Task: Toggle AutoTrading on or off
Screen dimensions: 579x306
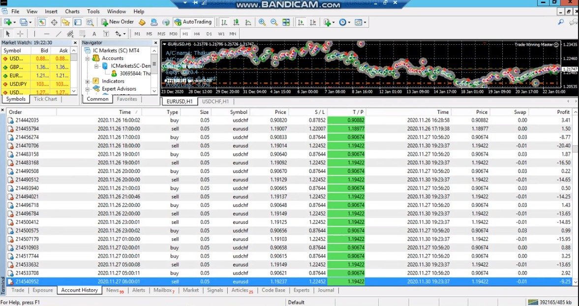Action: pyautogui.click(x=194, y=22)
